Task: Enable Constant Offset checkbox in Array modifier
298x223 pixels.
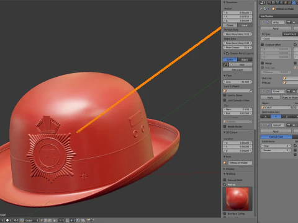Action: point(262,45)
